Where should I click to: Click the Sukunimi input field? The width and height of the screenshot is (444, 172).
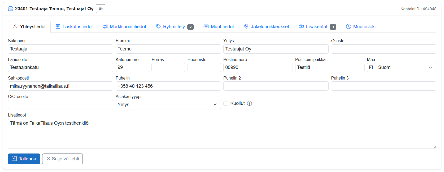[60, 49]
